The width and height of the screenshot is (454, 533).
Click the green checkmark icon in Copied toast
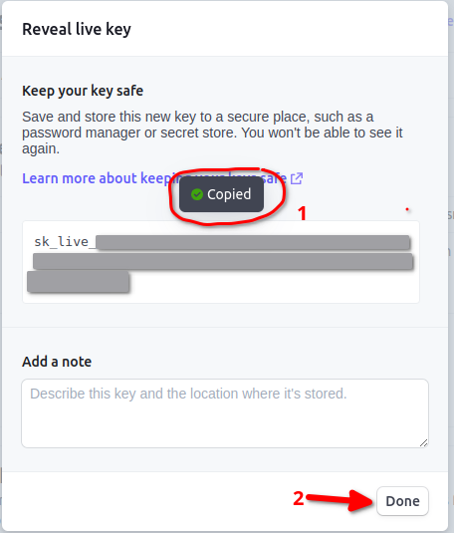197,194
